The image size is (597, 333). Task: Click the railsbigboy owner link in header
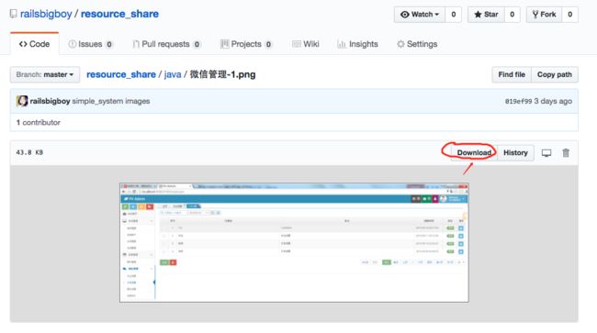pos(46,14)
